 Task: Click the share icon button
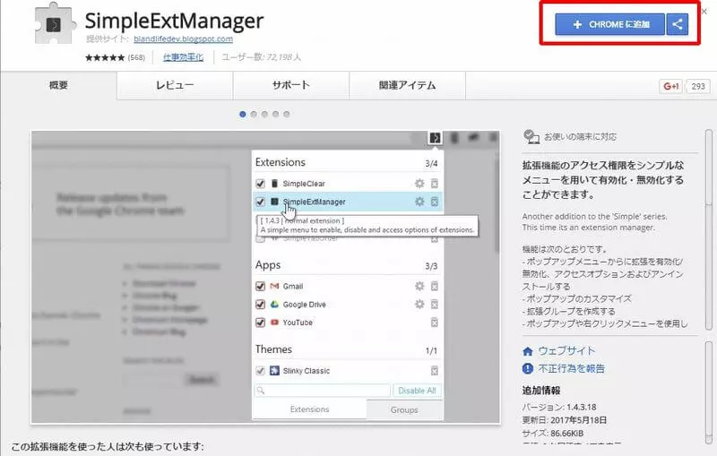pyautogui.click(x=678, y=24)
